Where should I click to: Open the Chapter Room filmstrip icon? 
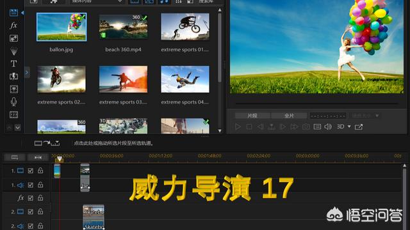(x=13, y=114)
